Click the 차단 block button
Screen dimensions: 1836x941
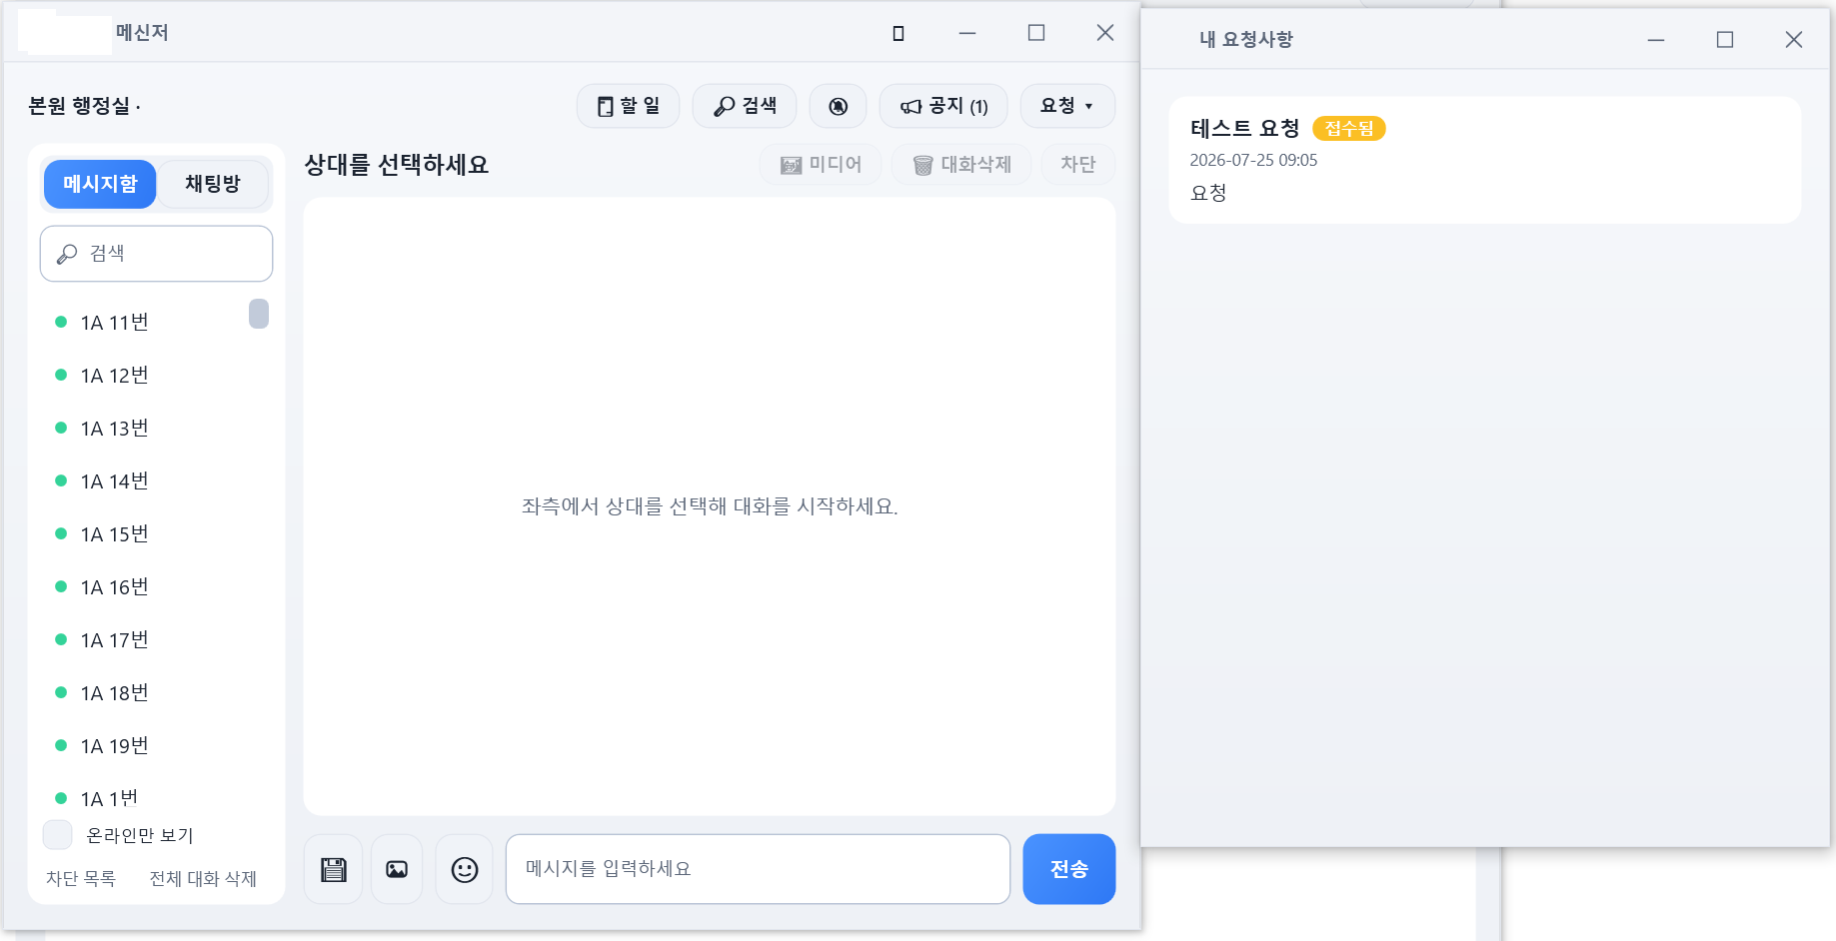[x=1077, y=165]
